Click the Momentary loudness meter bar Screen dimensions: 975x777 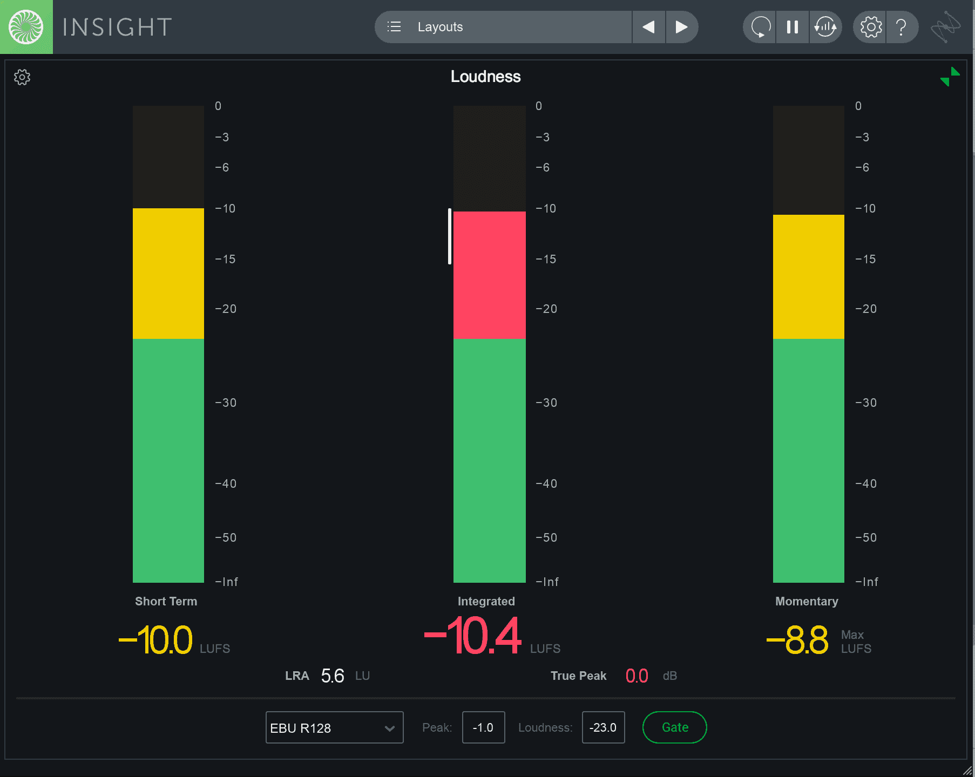tap(809, 344)
